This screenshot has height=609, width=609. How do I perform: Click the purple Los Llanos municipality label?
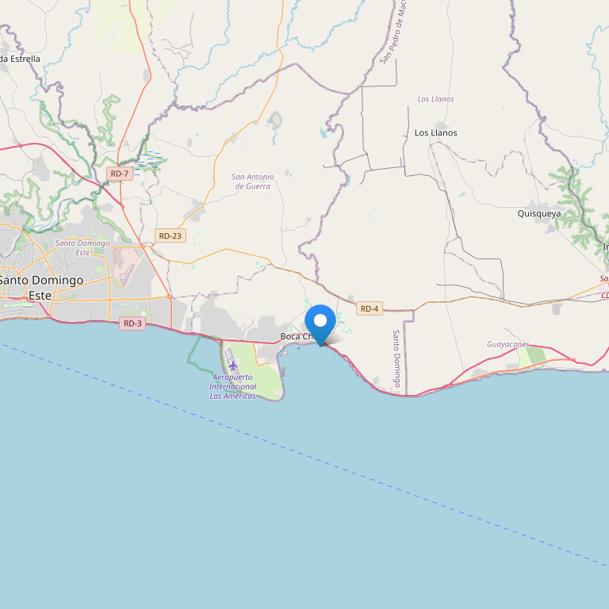click(436, 99)
